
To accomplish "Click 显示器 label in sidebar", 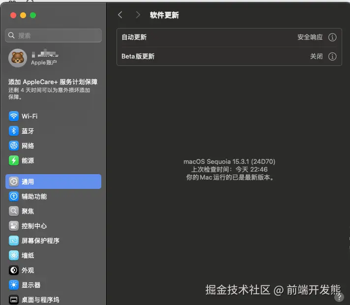I will coord(31,285).
